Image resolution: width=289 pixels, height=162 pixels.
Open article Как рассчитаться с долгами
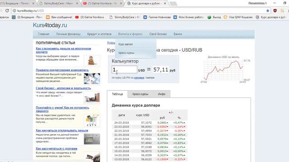click(x=56, y=148)
